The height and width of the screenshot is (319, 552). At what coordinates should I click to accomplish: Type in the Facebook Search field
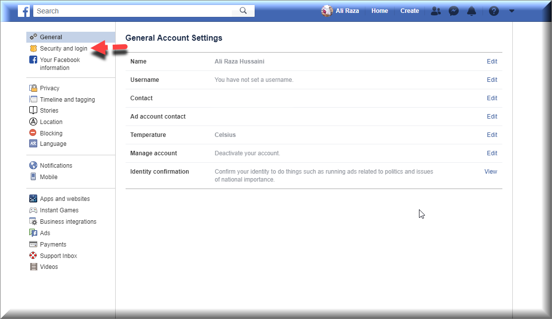click(x=134, y=11)
